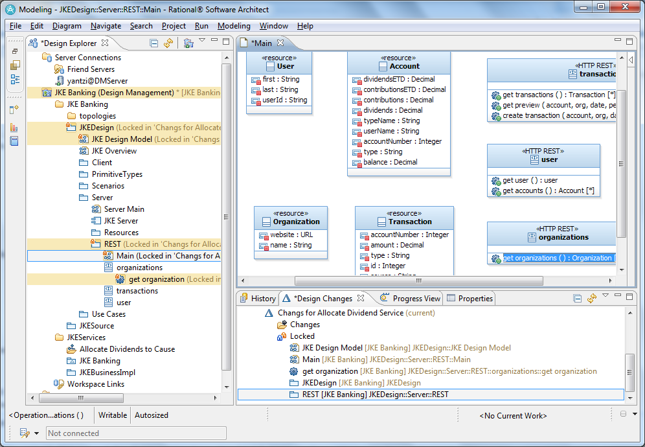Open Diagram menu
The height and width of the screenshot is (447, 645).
67,25
